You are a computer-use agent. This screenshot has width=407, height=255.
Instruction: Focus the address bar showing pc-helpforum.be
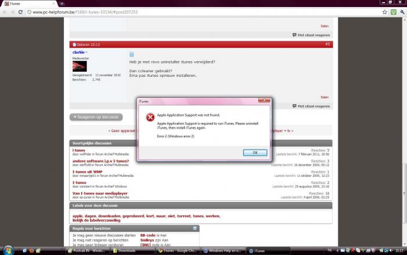[202, 12]
